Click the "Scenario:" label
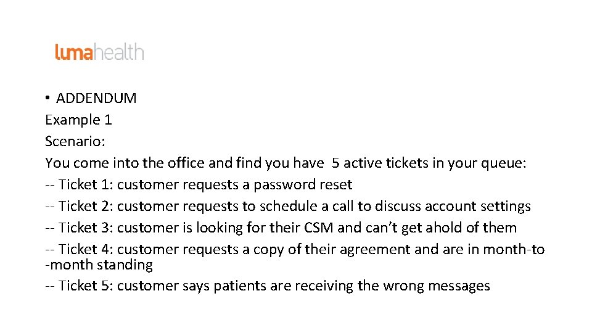The image size is (592, 333). [x=75, y=141]
